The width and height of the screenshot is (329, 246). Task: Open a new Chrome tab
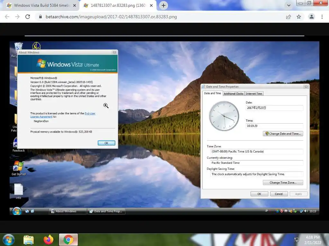pyautogui.click(x=164, y=5)
